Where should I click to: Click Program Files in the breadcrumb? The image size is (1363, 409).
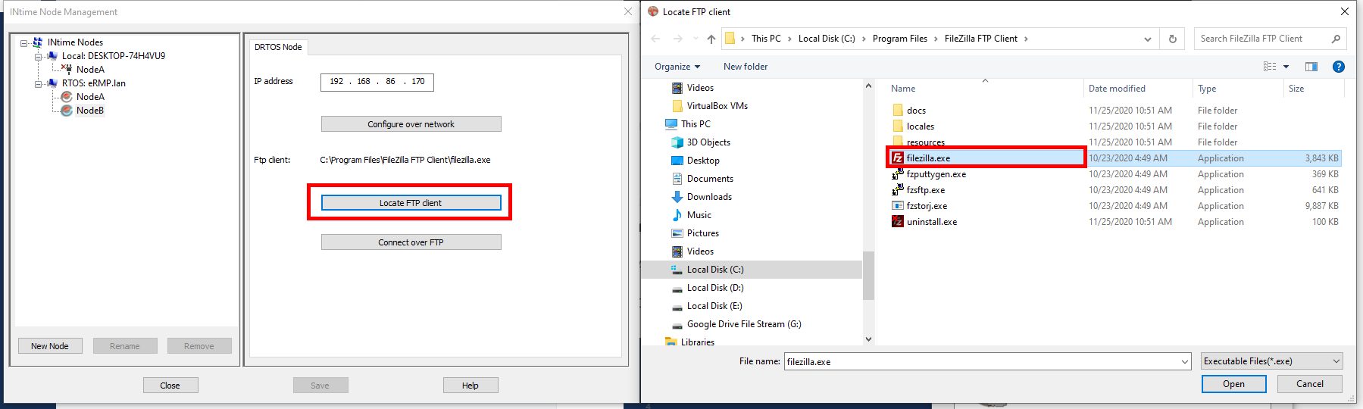pyautogui.click(x=899, y=39)
